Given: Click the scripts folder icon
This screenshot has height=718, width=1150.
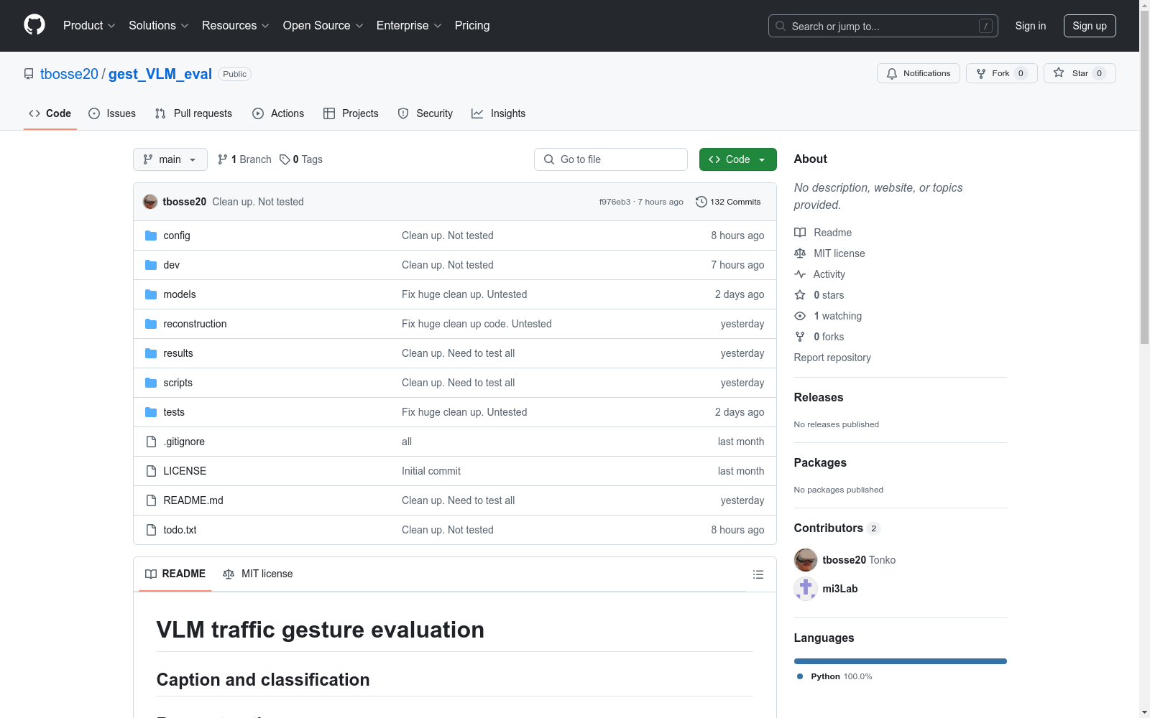Looking at the screenshot, I should point(151,383).
